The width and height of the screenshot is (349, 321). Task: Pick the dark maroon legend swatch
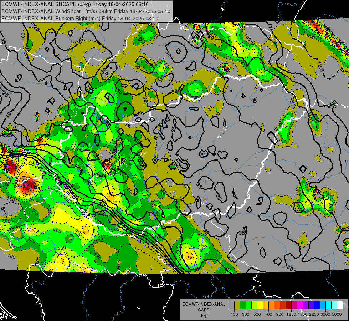(x=288, y=305)
